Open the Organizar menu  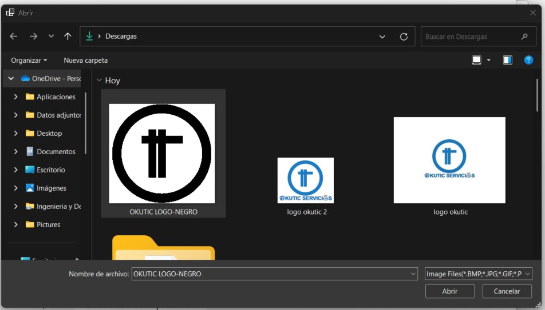point(29,61)
